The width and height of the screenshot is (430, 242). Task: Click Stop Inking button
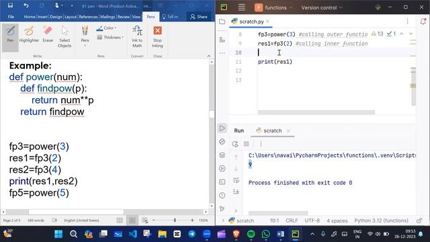tap(157, 37)
